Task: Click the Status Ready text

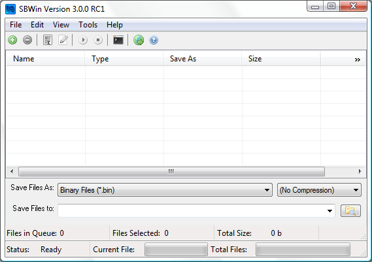Action: click(x=34, y=250)
